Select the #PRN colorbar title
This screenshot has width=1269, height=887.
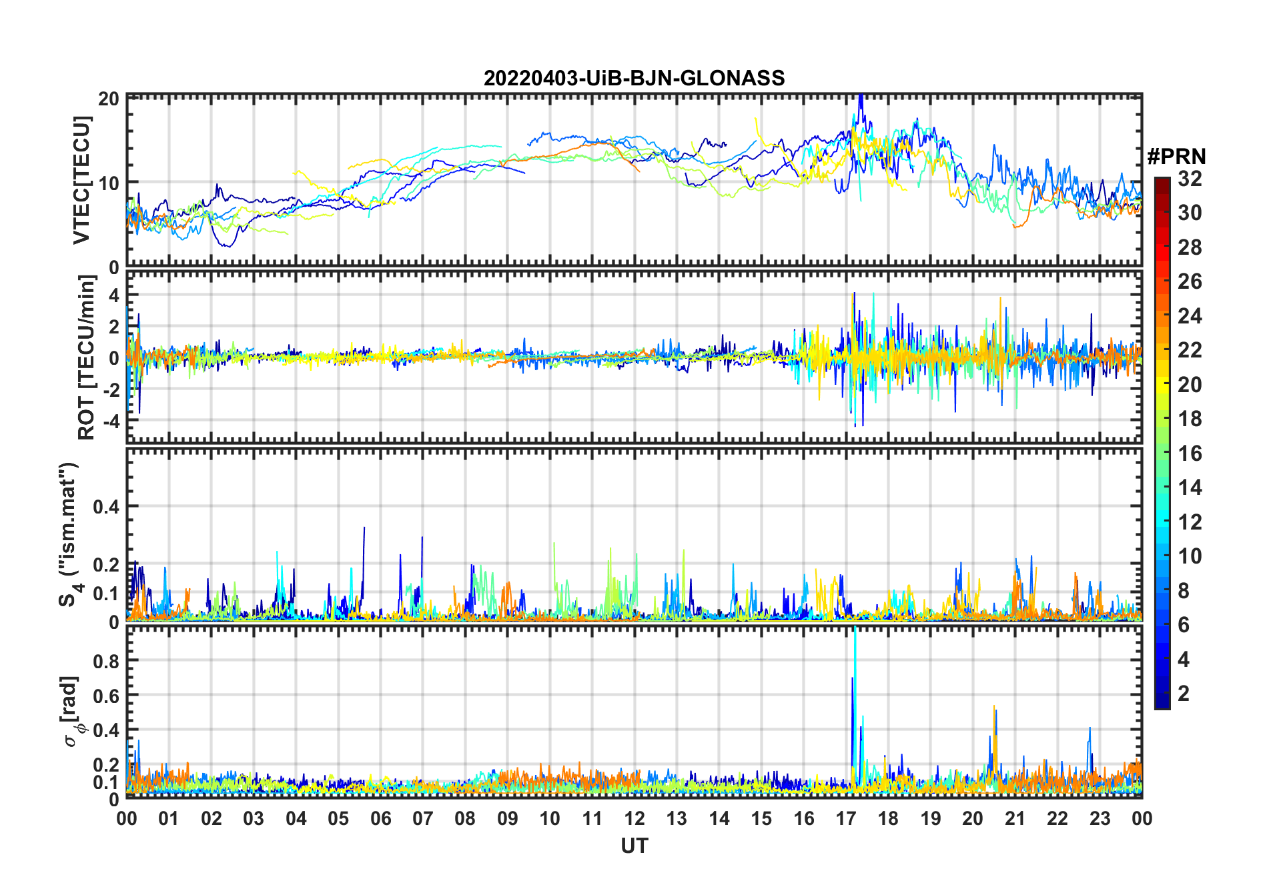point(1176,157)
